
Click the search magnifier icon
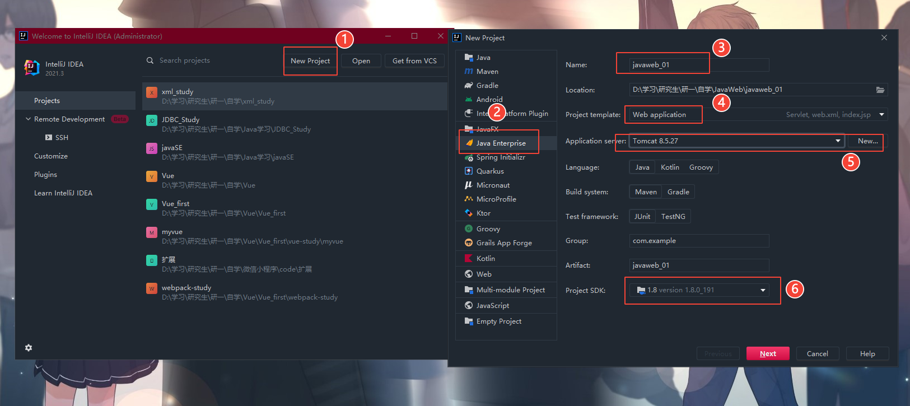pos(150,60)
